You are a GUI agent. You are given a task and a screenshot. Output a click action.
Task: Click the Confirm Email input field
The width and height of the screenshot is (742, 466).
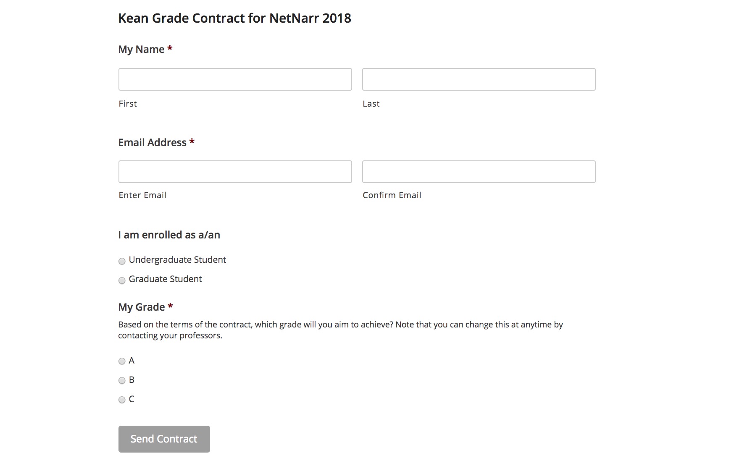click(x=479, y=171)
